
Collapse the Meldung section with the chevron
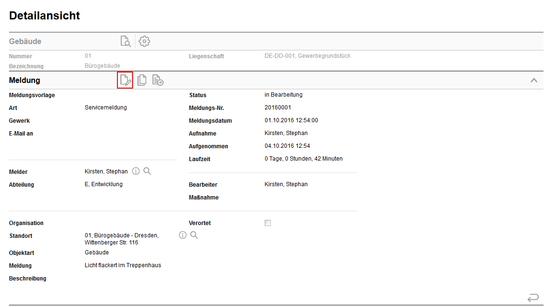pyautogui.click(x=534, y=80)
